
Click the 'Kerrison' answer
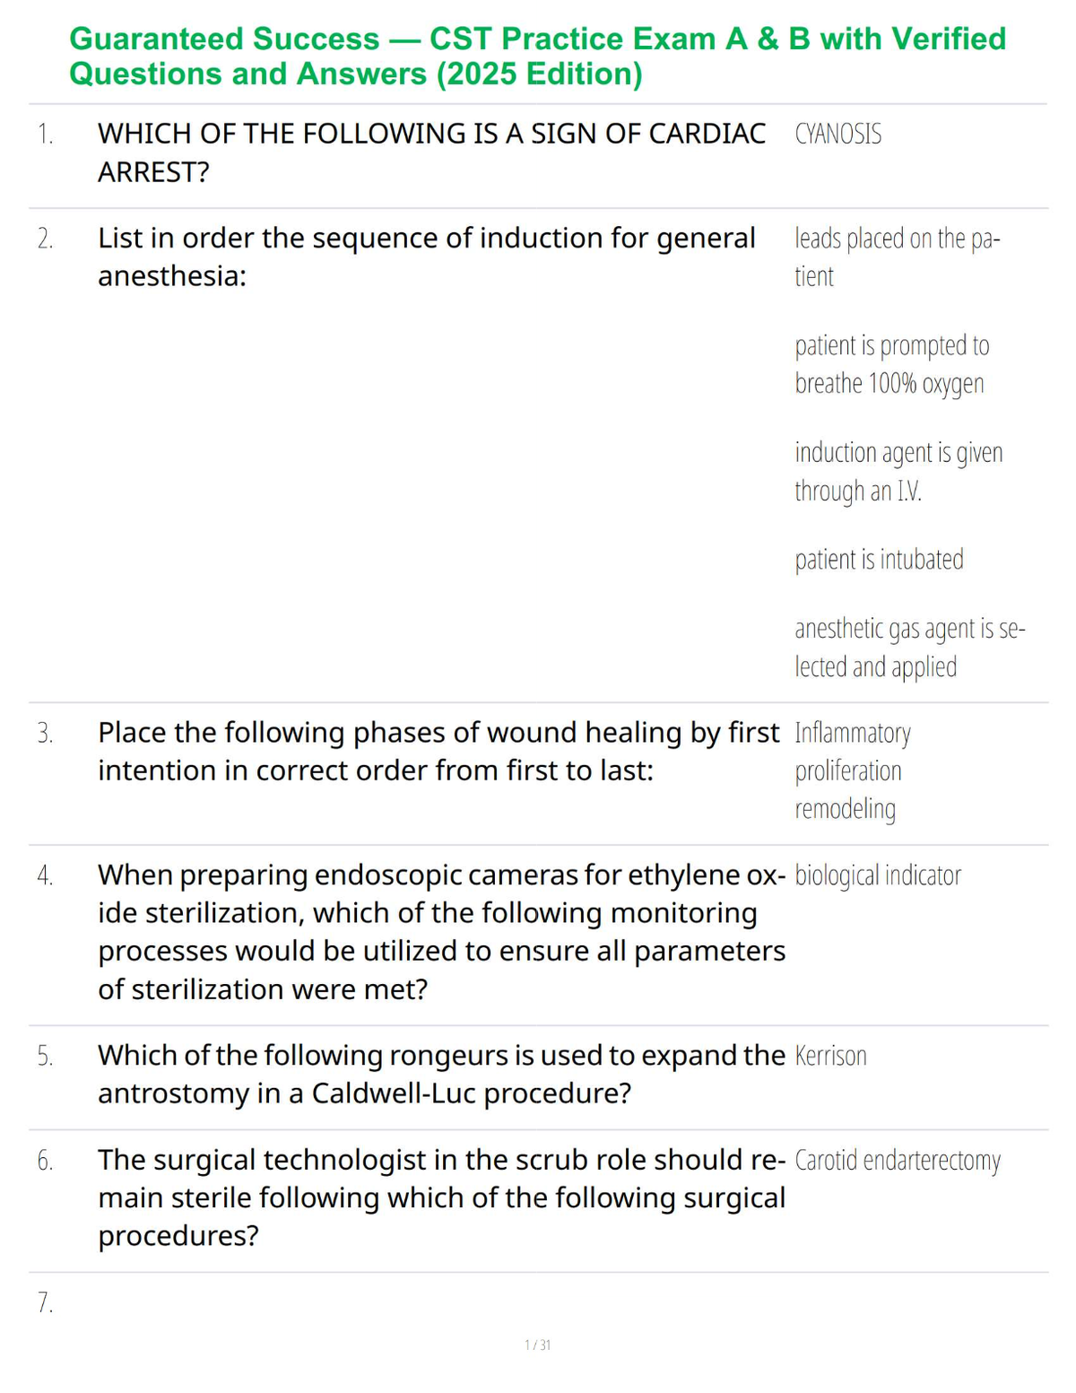pos(830,1056)
